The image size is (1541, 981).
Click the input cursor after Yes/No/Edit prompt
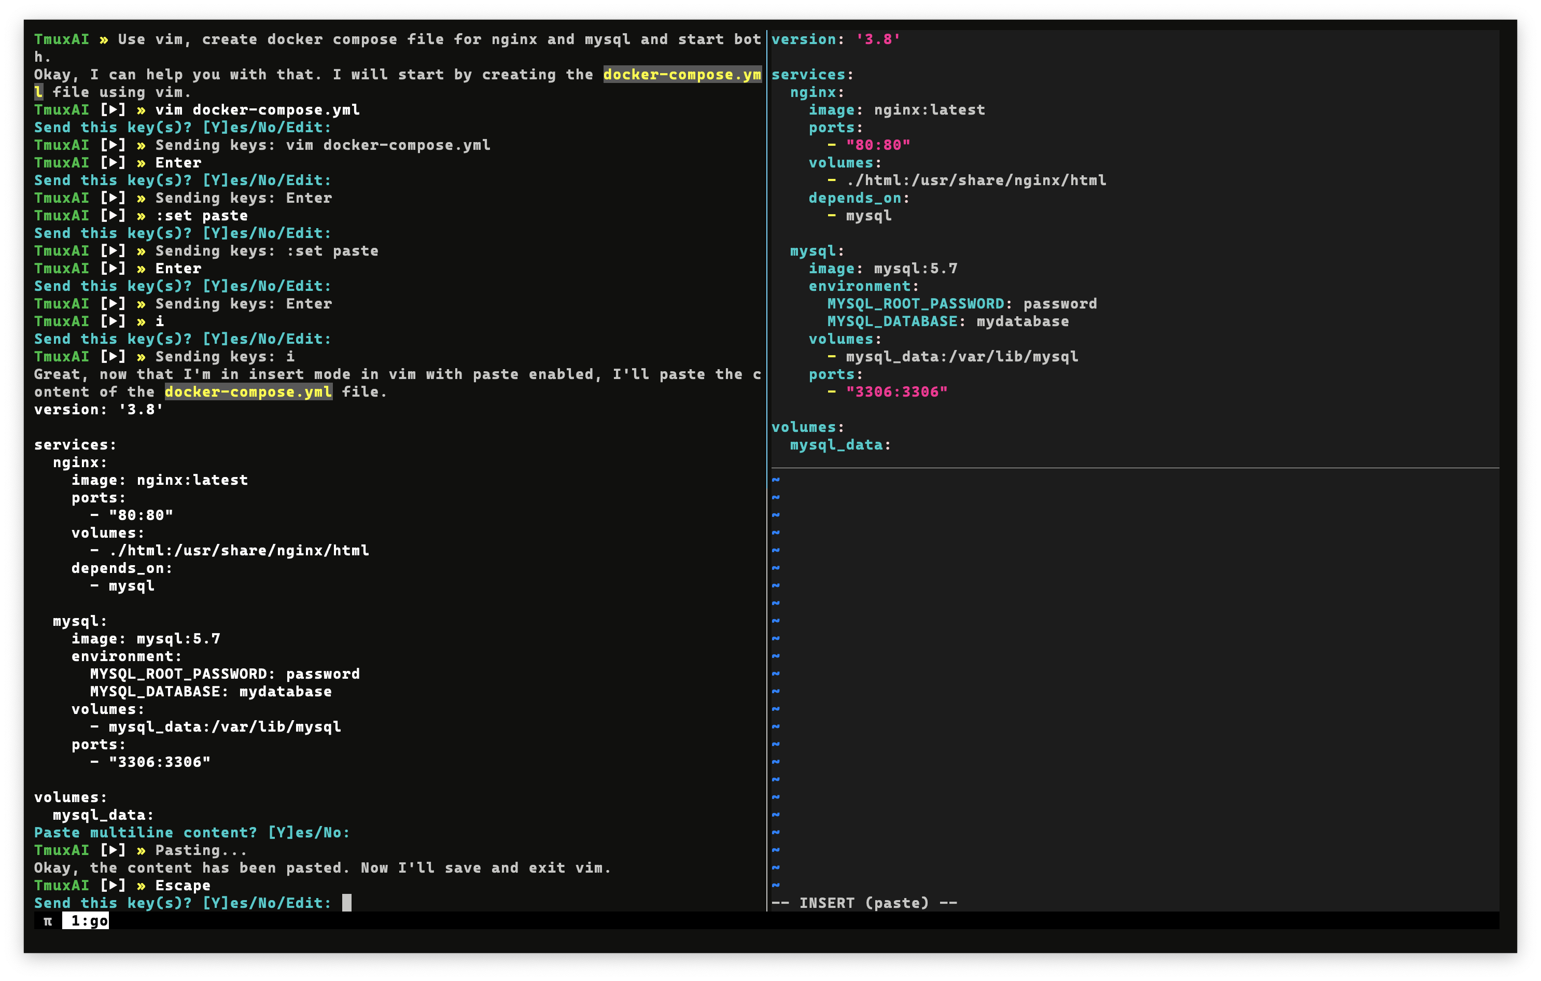tap(346, 903)
